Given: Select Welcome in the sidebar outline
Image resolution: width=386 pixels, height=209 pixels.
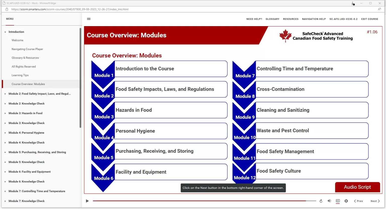Looking at the screenshot, I should pos(17,40).
